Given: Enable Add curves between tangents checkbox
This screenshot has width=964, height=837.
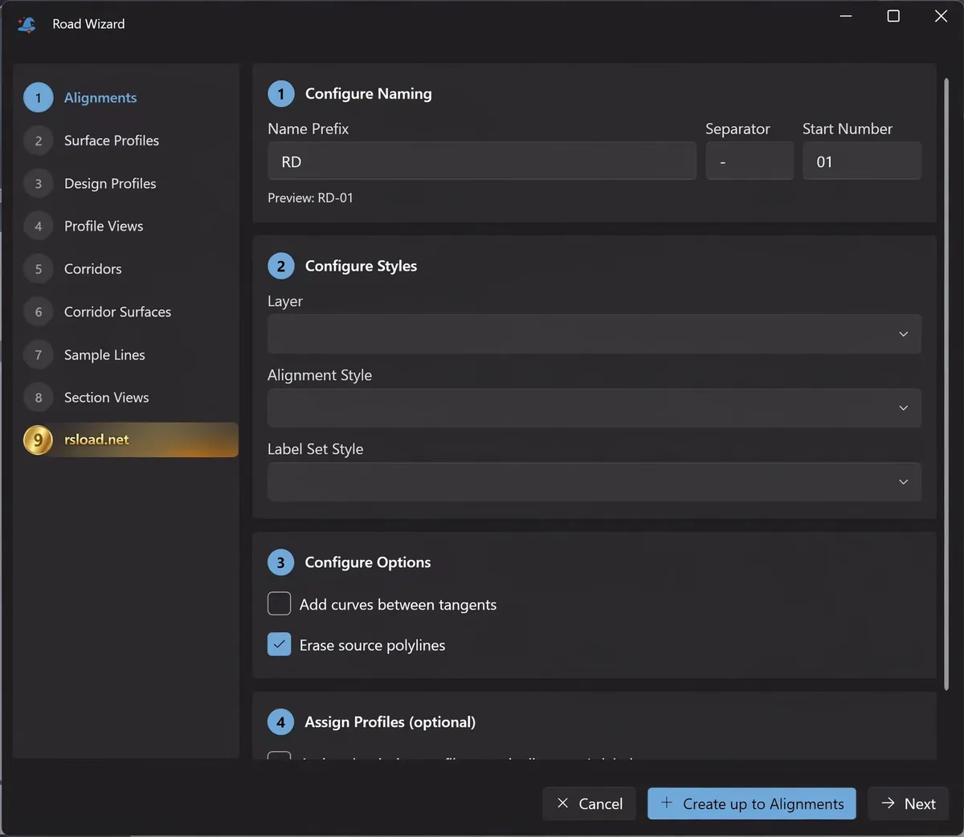Looking at the screenshot, I should 279,603.
